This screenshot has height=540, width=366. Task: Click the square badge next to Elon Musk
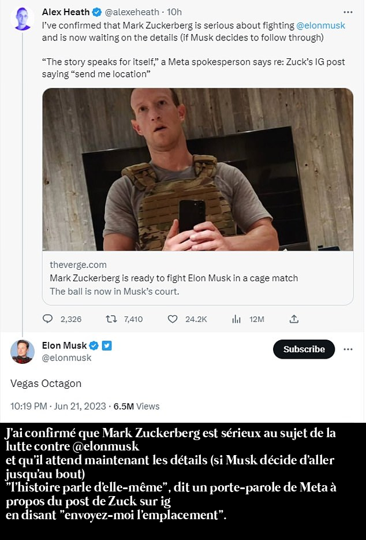[107, 345]
